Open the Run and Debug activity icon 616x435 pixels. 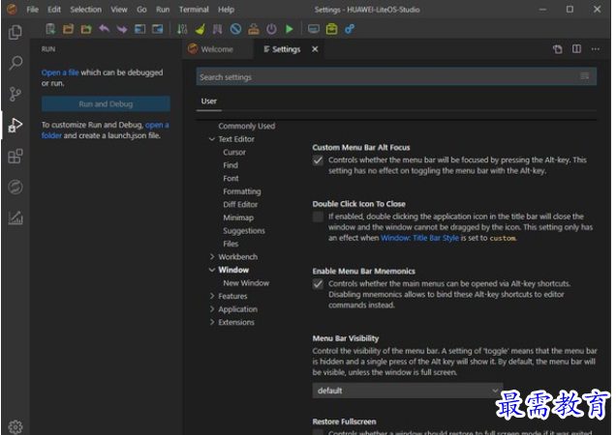15,125
